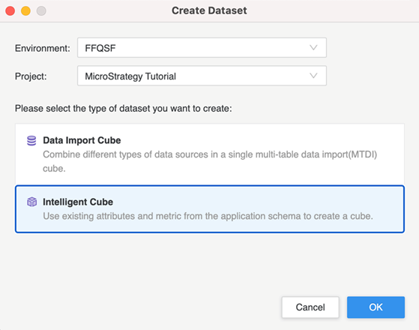Click the Intelligent Cube box icon
The width and height of the screenshot is (419, 330).
coord(31,202)
